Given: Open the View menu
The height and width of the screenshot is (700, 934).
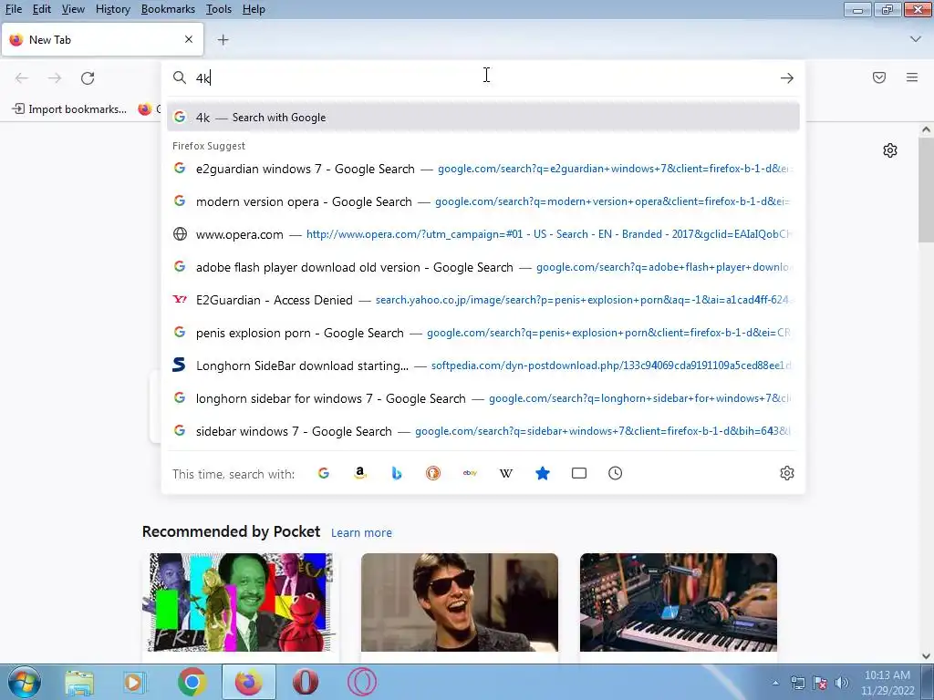Looking at the screenshot, I should tap(73, 9).
